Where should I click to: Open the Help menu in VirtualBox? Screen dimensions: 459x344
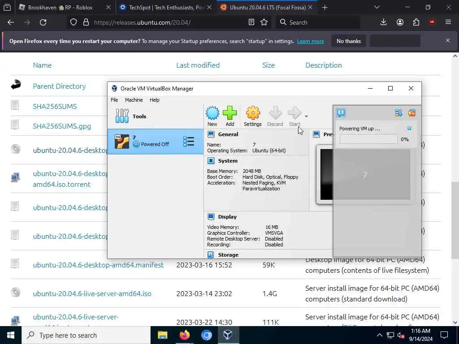tap(154, 100)
